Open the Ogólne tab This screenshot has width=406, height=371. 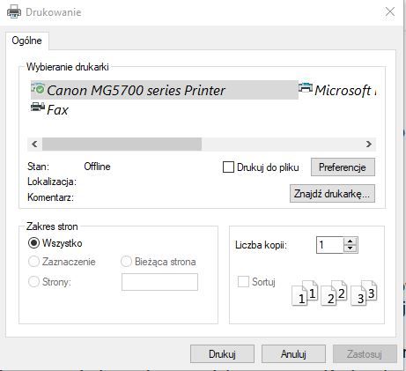click(26, 41)
